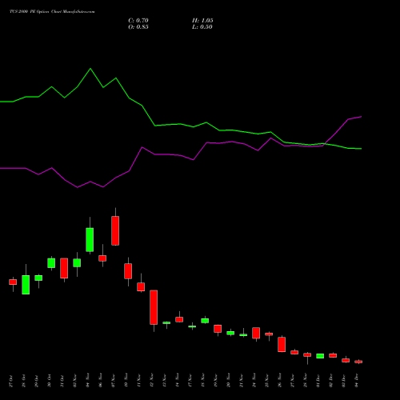Image resolution: width=400 pixels, height=400 pixels.
Task: Click the '30 Oct' date axis label
Action: tap(50, 381)
